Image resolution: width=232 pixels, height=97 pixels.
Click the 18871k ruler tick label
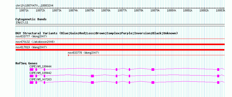24,10
